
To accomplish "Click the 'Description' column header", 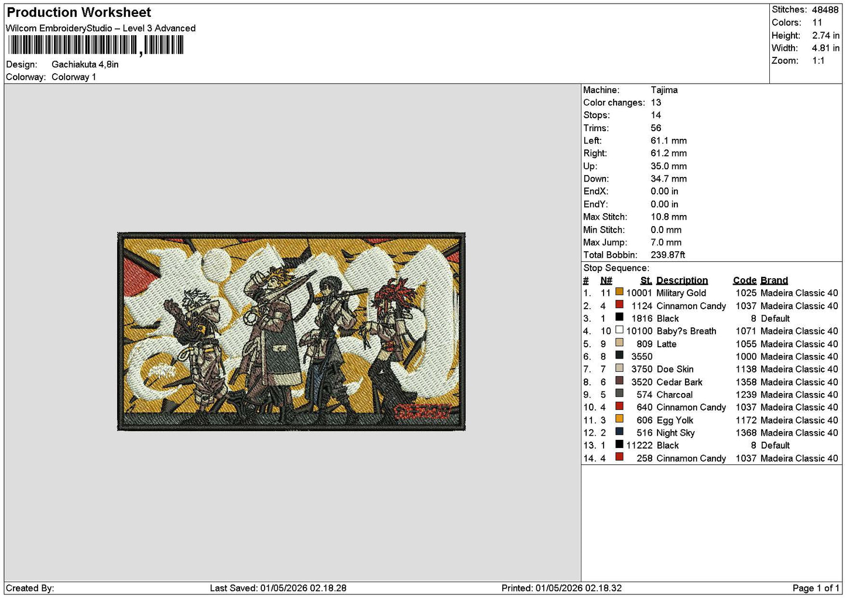I will pos(682,281).
